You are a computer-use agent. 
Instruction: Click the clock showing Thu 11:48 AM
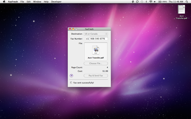click(x=176, y=2)
